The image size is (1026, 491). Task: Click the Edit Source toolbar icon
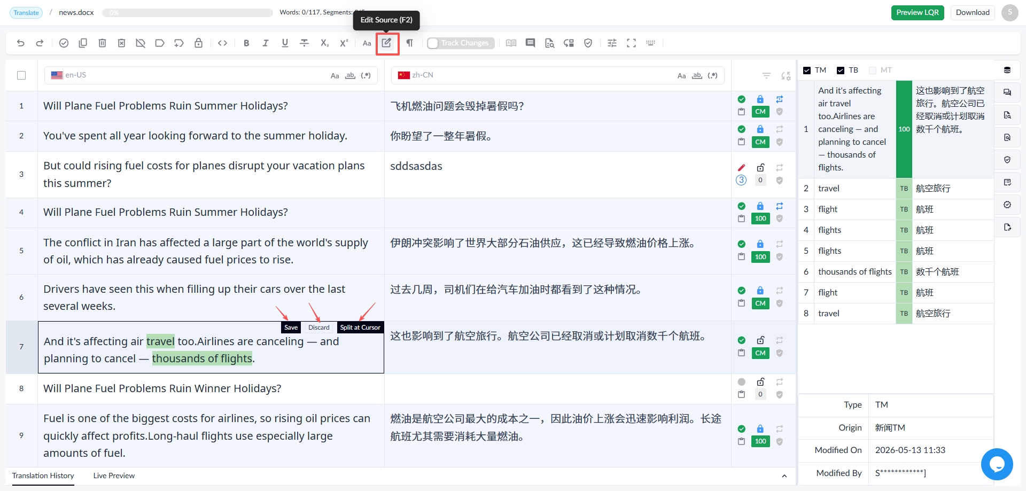[387, 43]
